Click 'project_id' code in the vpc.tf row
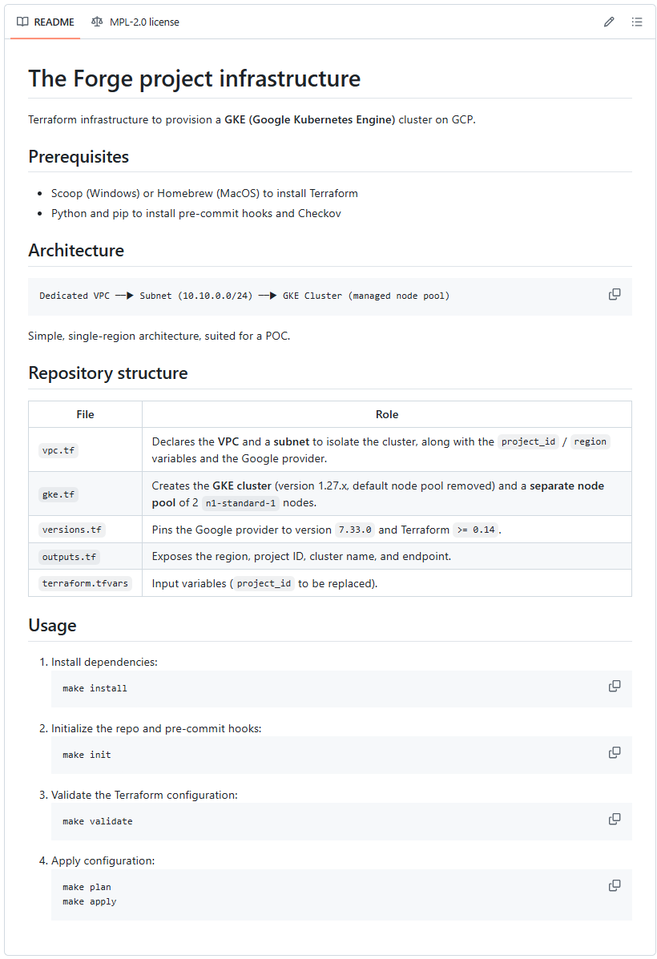Screen dimensions: 657x959 [x=528, y=441]
